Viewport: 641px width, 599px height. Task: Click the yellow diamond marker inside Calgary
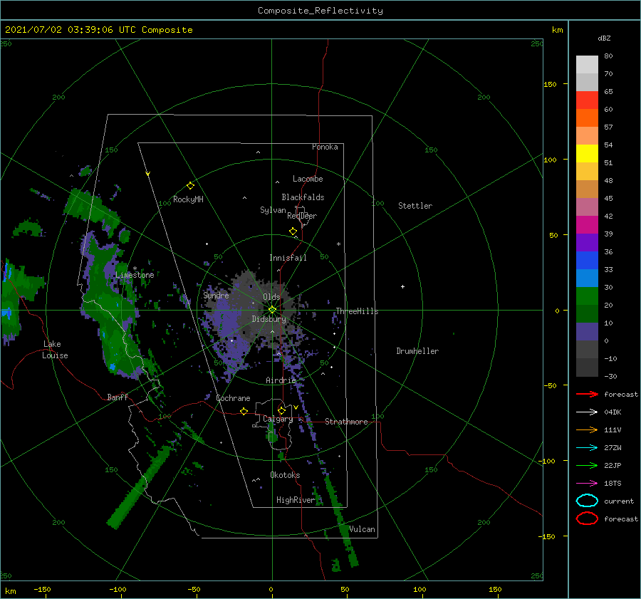(281, 410)
